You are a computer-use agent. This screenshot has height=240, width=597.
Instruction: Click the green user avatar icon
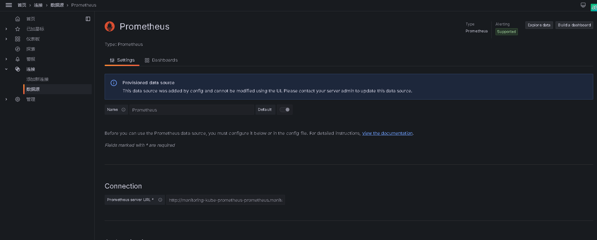point(594,7)
